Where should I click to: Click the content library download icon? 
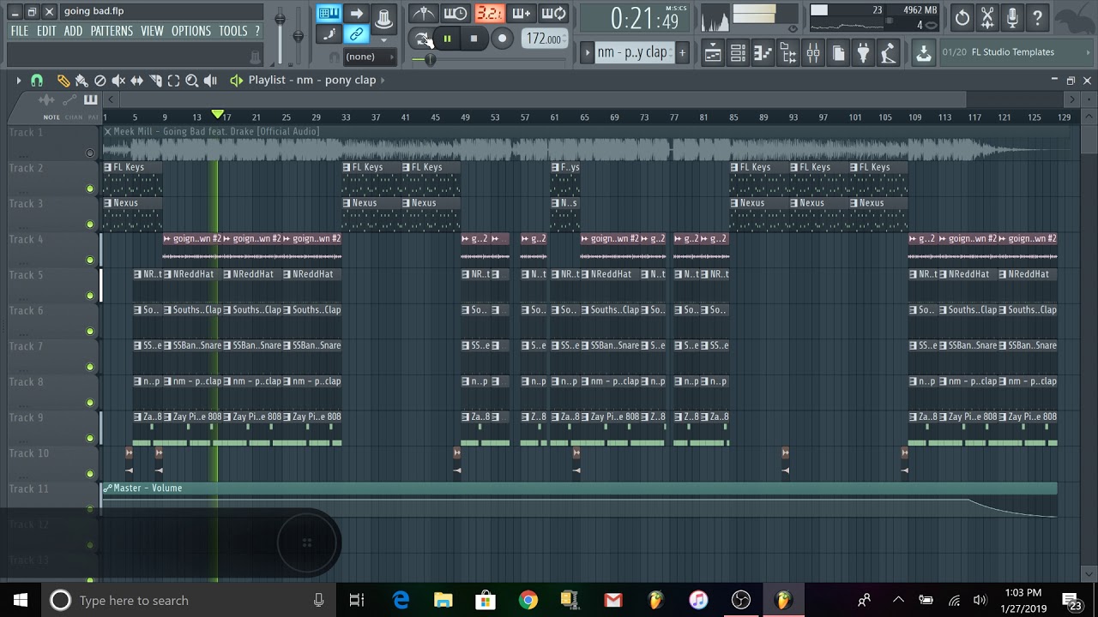click(x=924, y=53)
